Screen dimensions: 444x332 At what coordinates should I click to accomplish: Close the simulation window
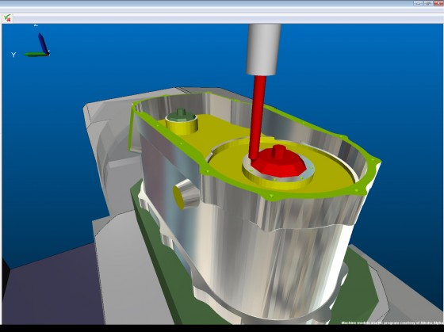pyautogui.click(x=438, y=3)
